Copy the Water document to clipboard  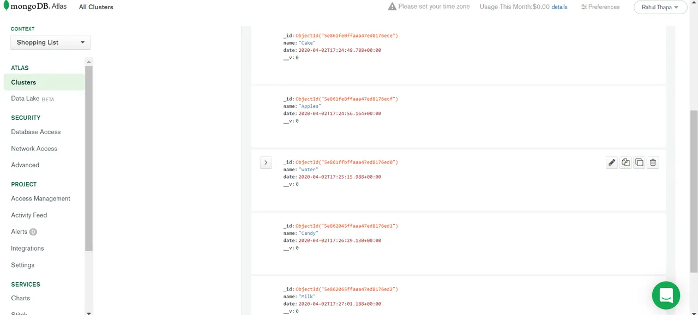click(625, 162)
